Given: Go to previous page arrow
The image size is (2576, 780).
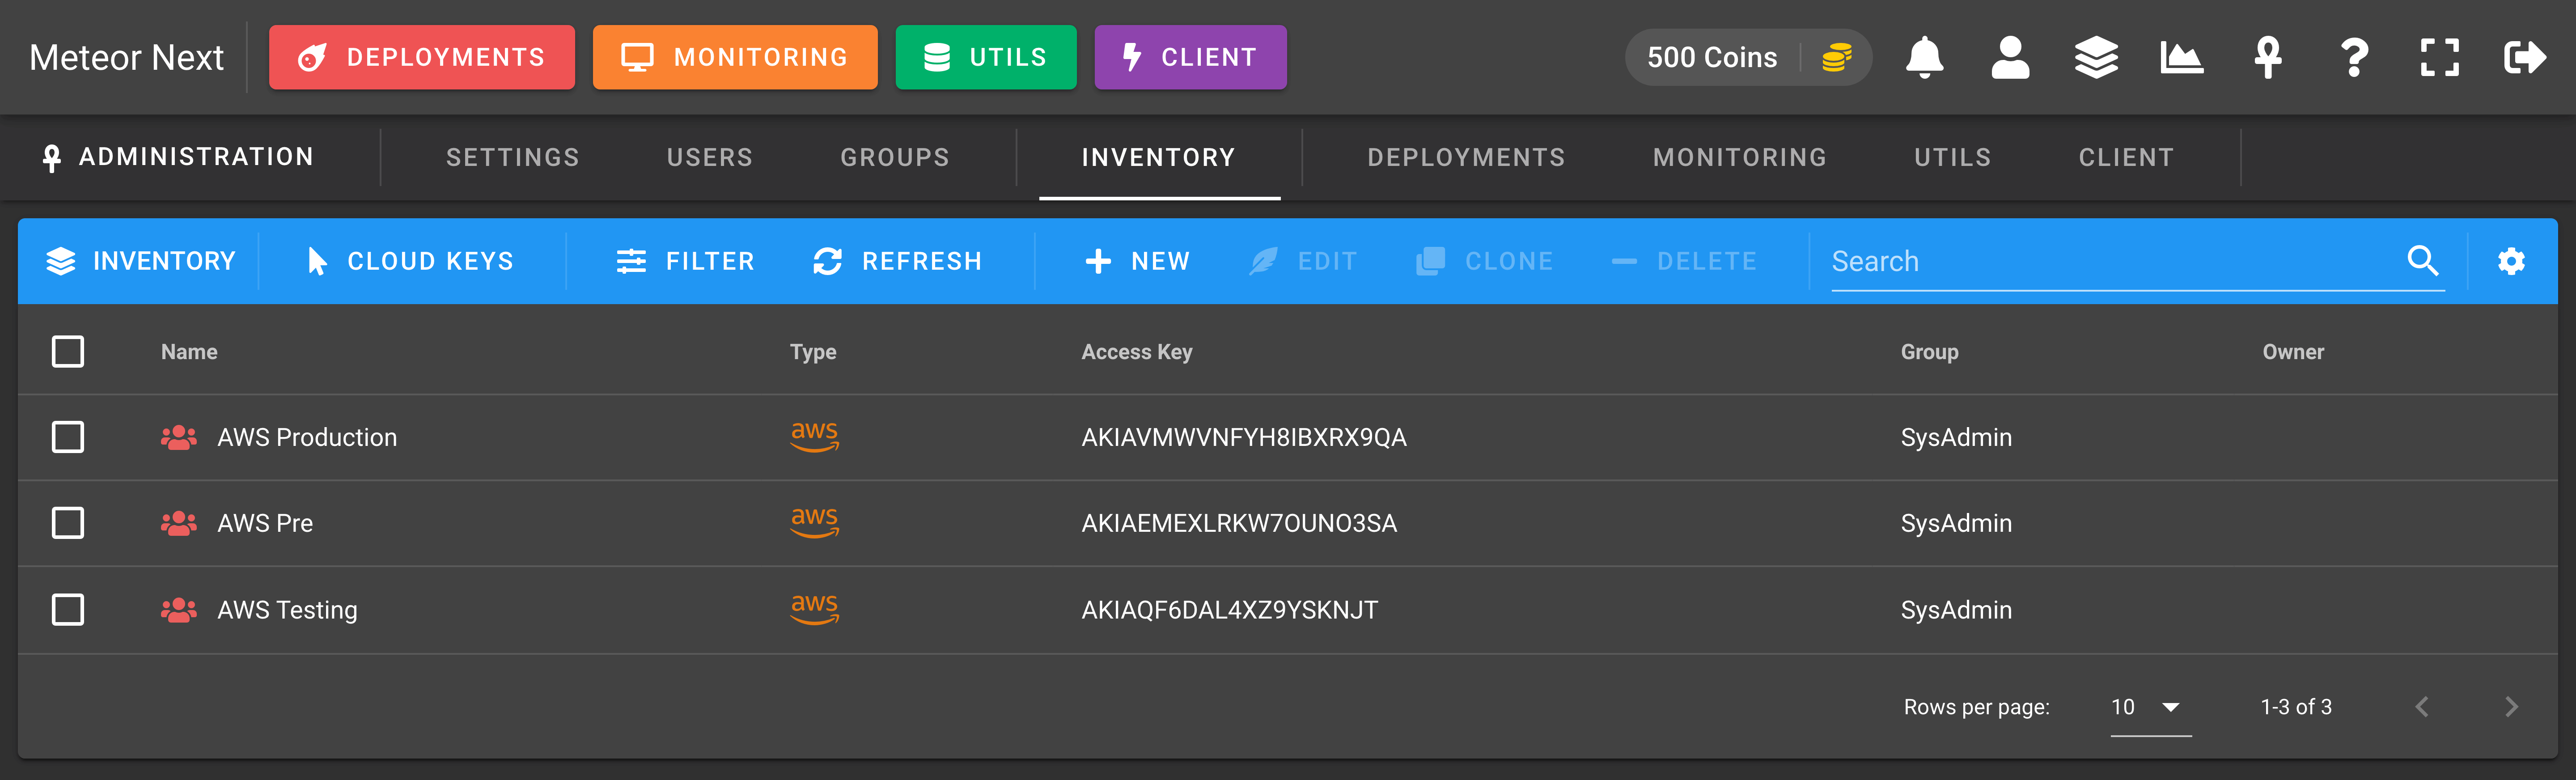Looking at the screenshot, I should tap(2422, 707).
